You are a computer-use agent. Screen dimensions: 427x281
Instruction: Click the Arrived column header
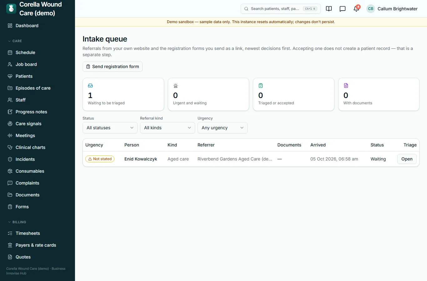click(318, 145)
